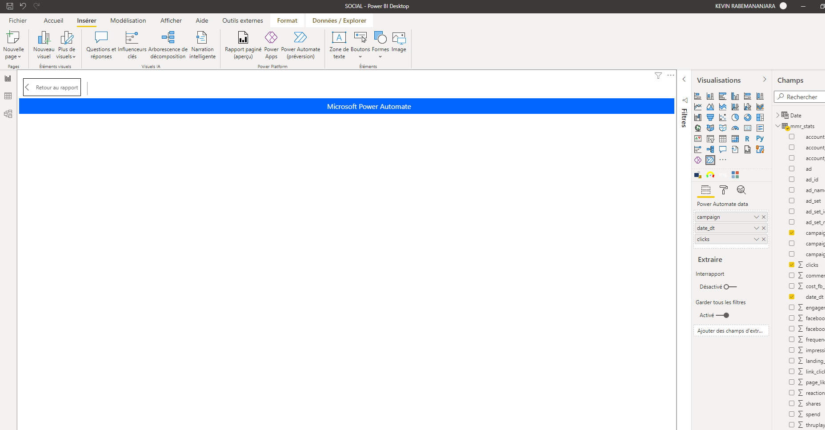
Task: Select the treemap visual
Action: tap(760, 117)
